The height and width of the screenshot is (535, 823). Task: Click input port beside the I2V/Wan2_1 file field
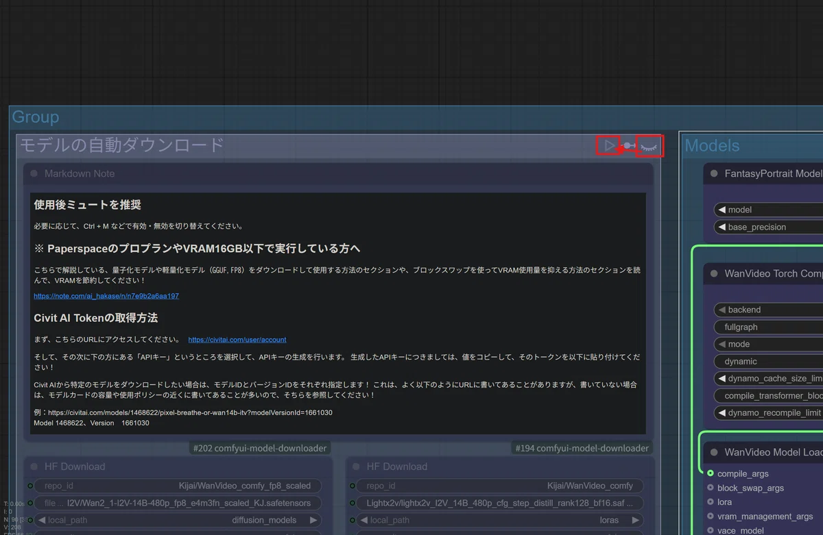(x=30, y=503)
